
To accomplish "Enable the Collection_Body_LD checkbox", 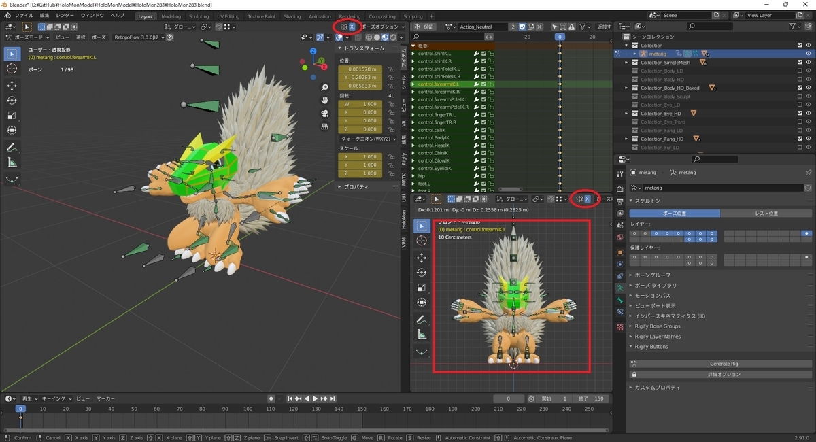I will tap(800, 71).
